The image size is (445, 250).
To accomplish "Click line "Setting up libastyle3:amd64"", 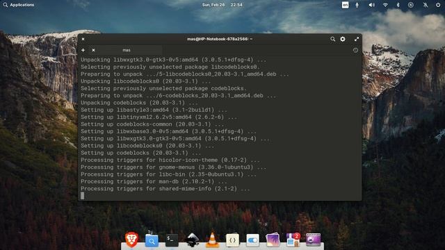I will point(154,110).
